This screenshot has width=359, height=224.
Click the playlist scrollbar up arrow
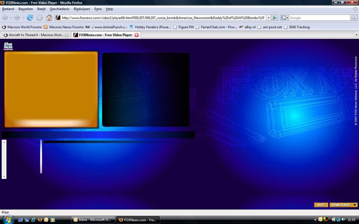pyautogui.click(x=4, y=142)
